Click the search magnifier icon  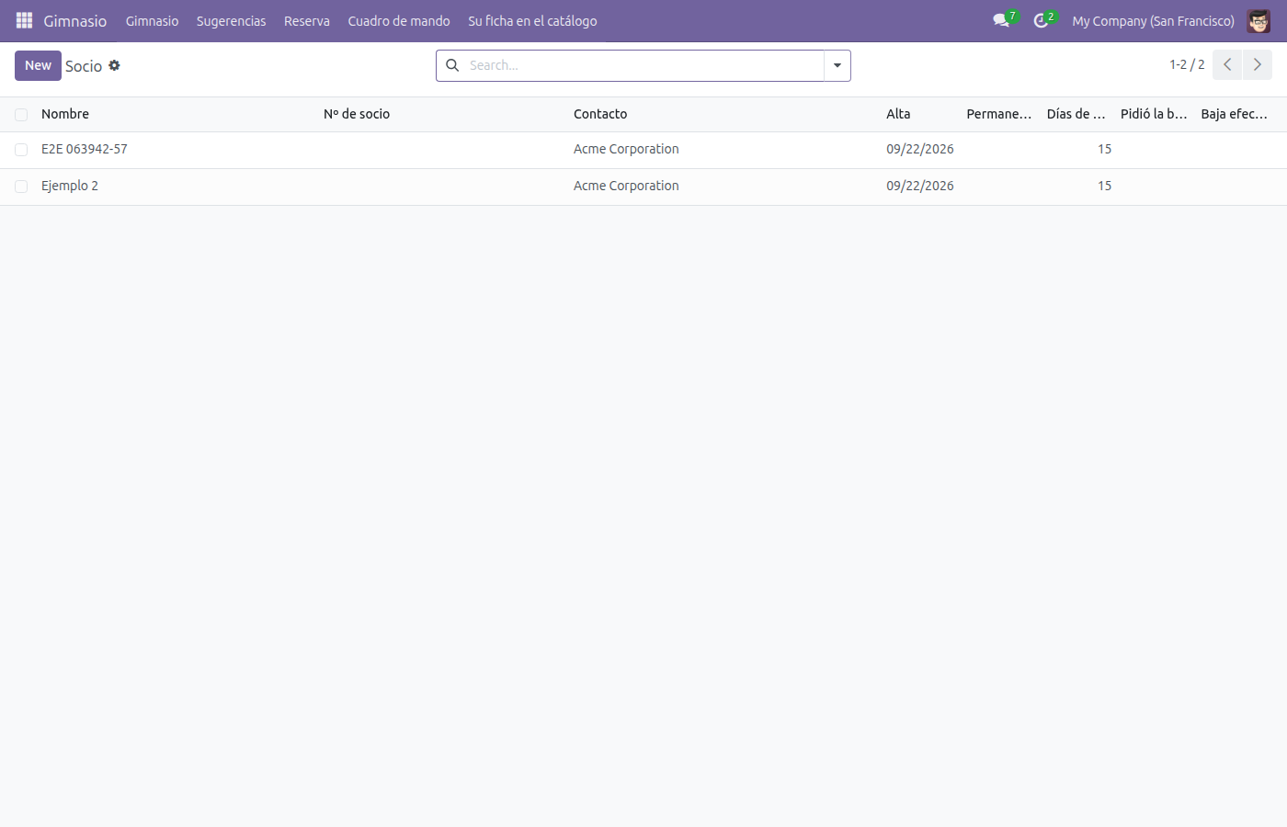pyautogui.click(x=452, y=65)
